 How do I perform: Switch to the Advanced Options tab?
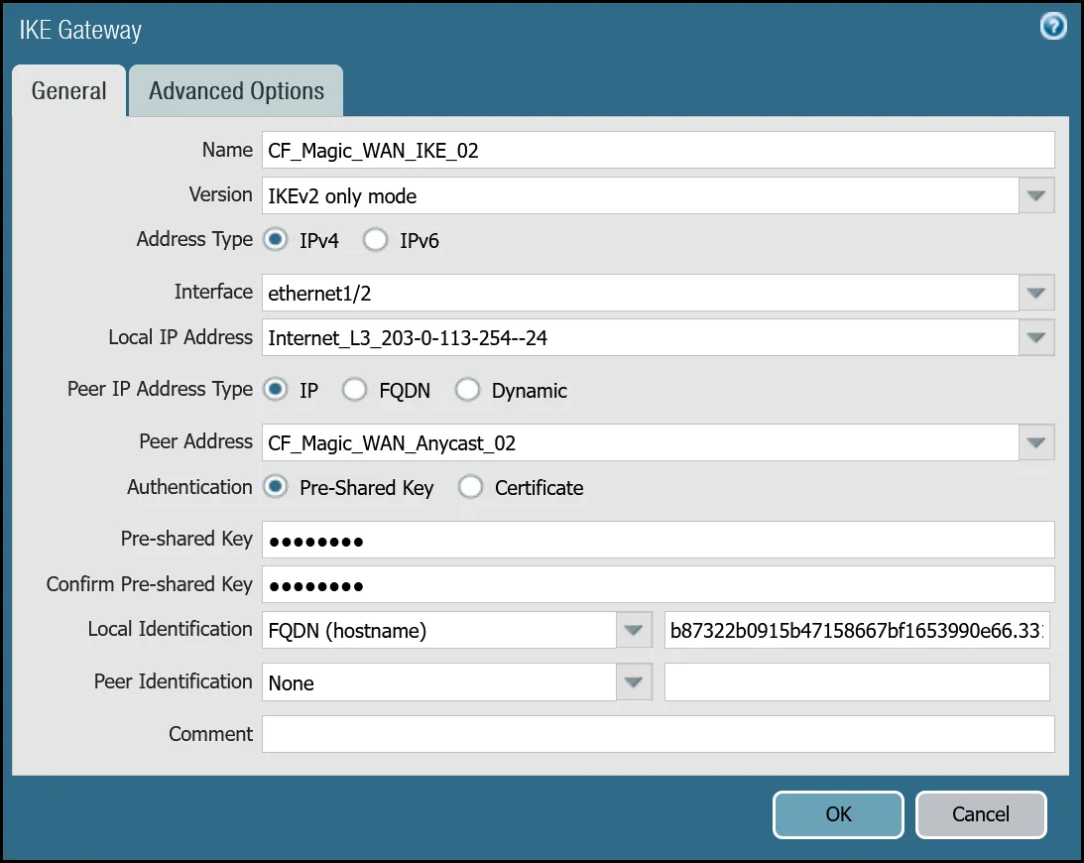click(x=235, y=90)
